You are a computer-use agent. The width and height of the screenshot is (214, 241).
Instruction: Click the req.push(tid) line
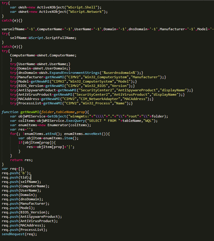pos(16,177)
